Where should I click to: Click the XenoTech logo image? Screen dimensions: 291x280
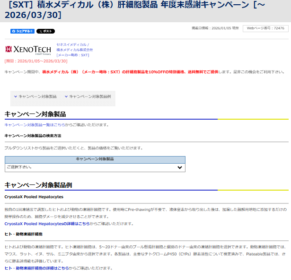pyautogui.click(x=28, y=50)
